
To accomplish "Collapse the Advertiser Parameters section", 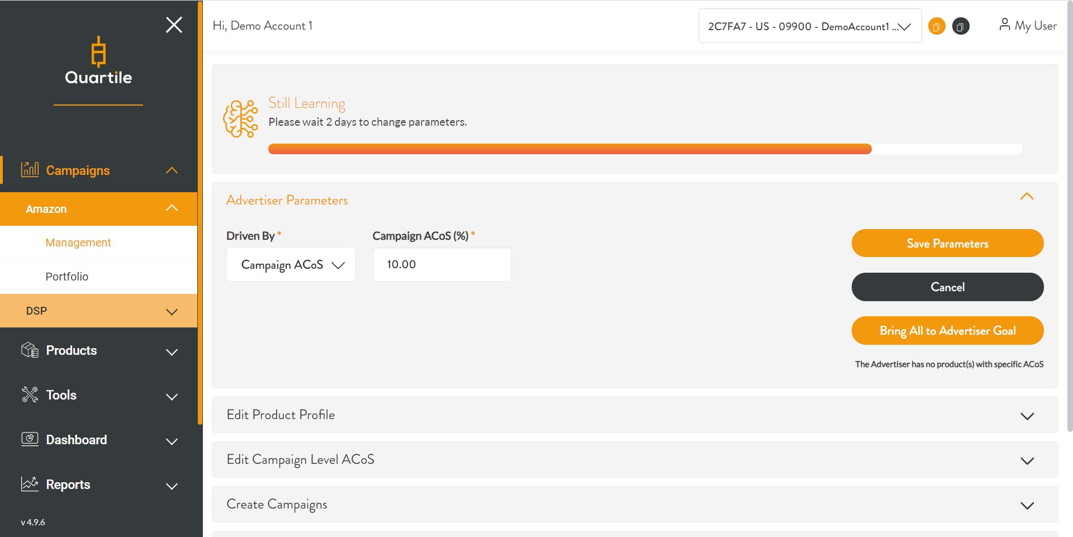I will click(x=1027, y=196).
